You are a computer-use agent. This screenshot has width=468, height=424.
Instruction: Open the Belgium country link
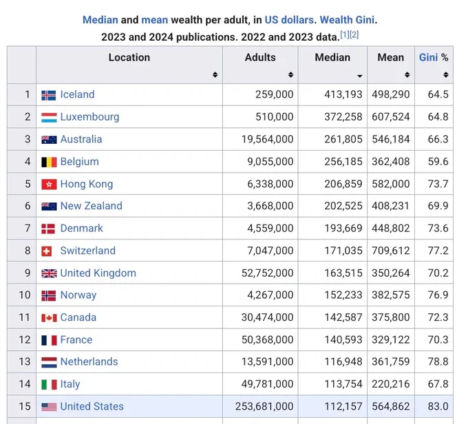pyautogui.click(x=79, y=162)
